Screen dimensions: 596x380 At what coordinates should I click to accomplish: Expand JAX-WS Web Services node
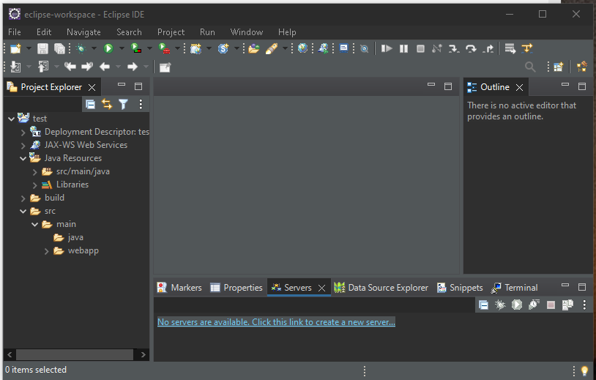[x=23, y=146]
